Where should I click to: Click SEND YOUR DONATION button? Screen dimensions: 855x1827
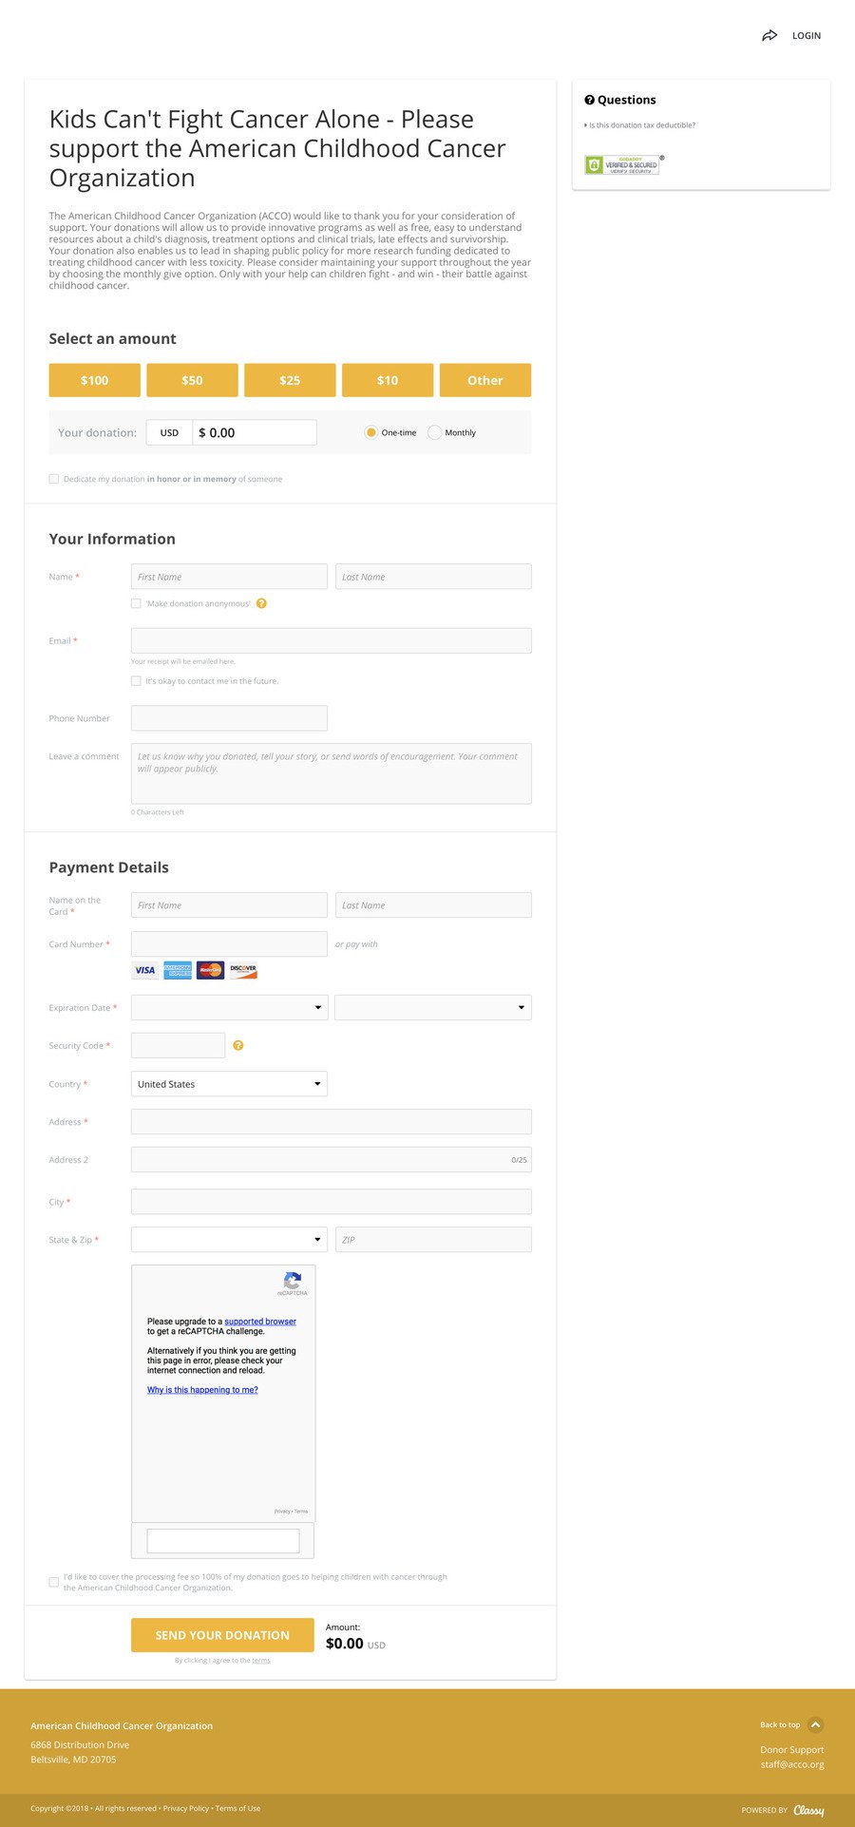[222, 1635]
